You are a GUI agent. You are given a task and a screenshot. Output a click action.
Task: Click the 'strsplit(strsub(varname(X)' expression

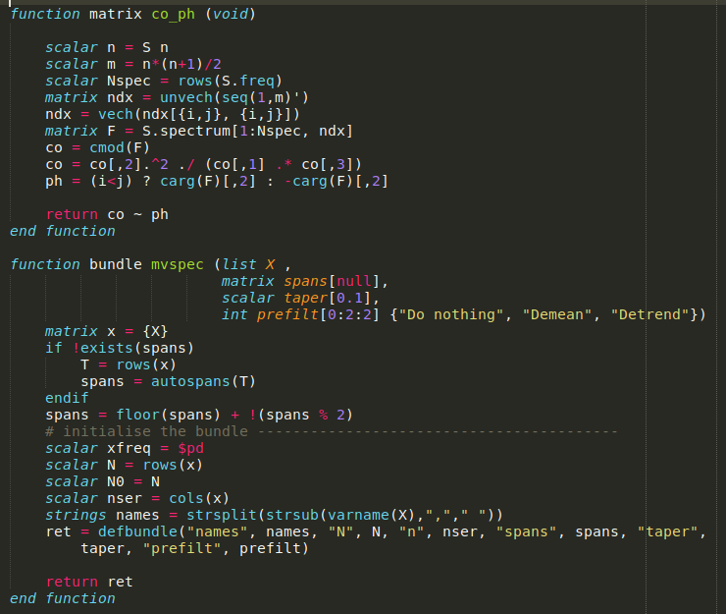pos(300,515)
